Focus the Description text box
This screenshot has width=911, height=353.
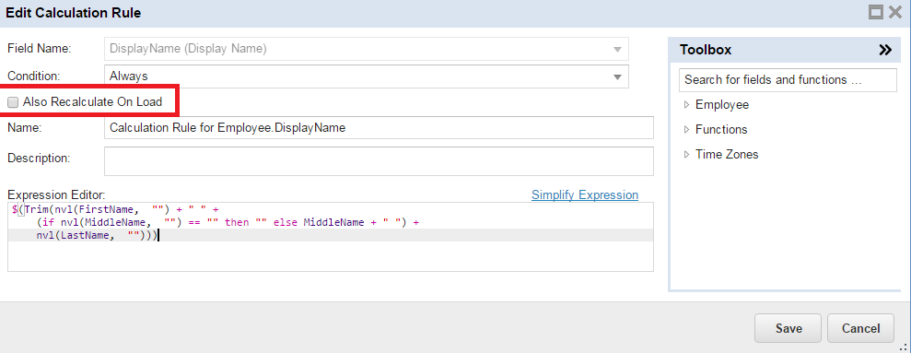(379, 161)
